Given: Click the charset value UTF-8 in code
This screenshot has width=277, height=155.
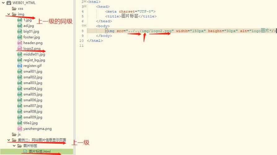Looking at the screenshot, I should (145, 11).
